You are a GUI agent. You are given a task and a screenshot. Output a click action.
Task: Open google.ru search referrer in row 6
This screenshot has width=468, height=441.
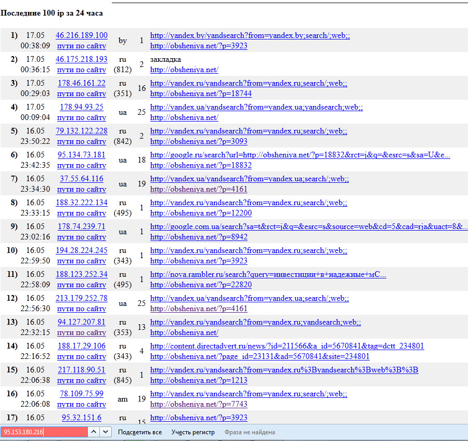point(300,154)
